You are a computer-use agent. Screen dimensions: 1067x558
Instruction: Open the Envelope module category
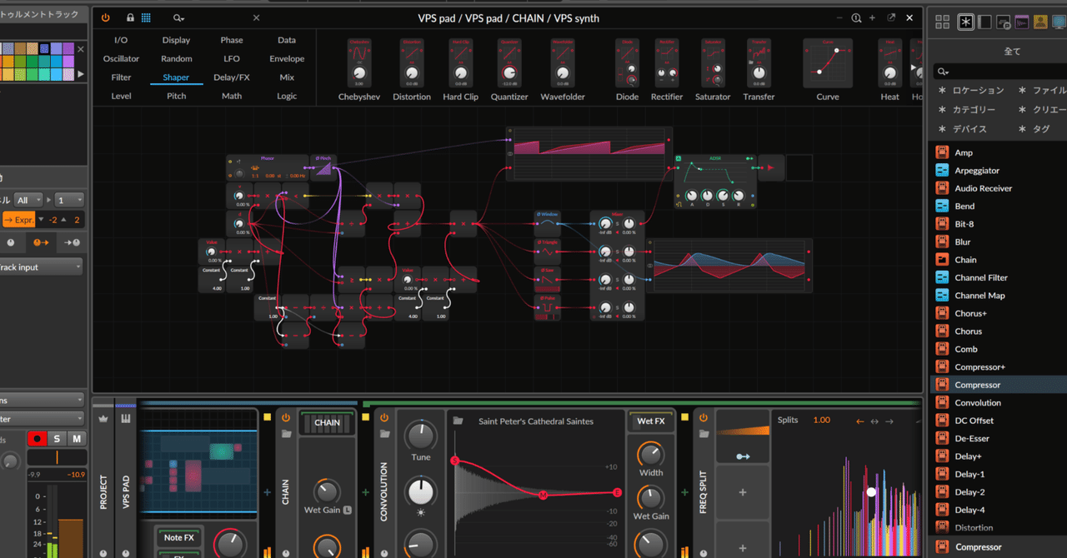pyautogui.click(x=287, y=59)
